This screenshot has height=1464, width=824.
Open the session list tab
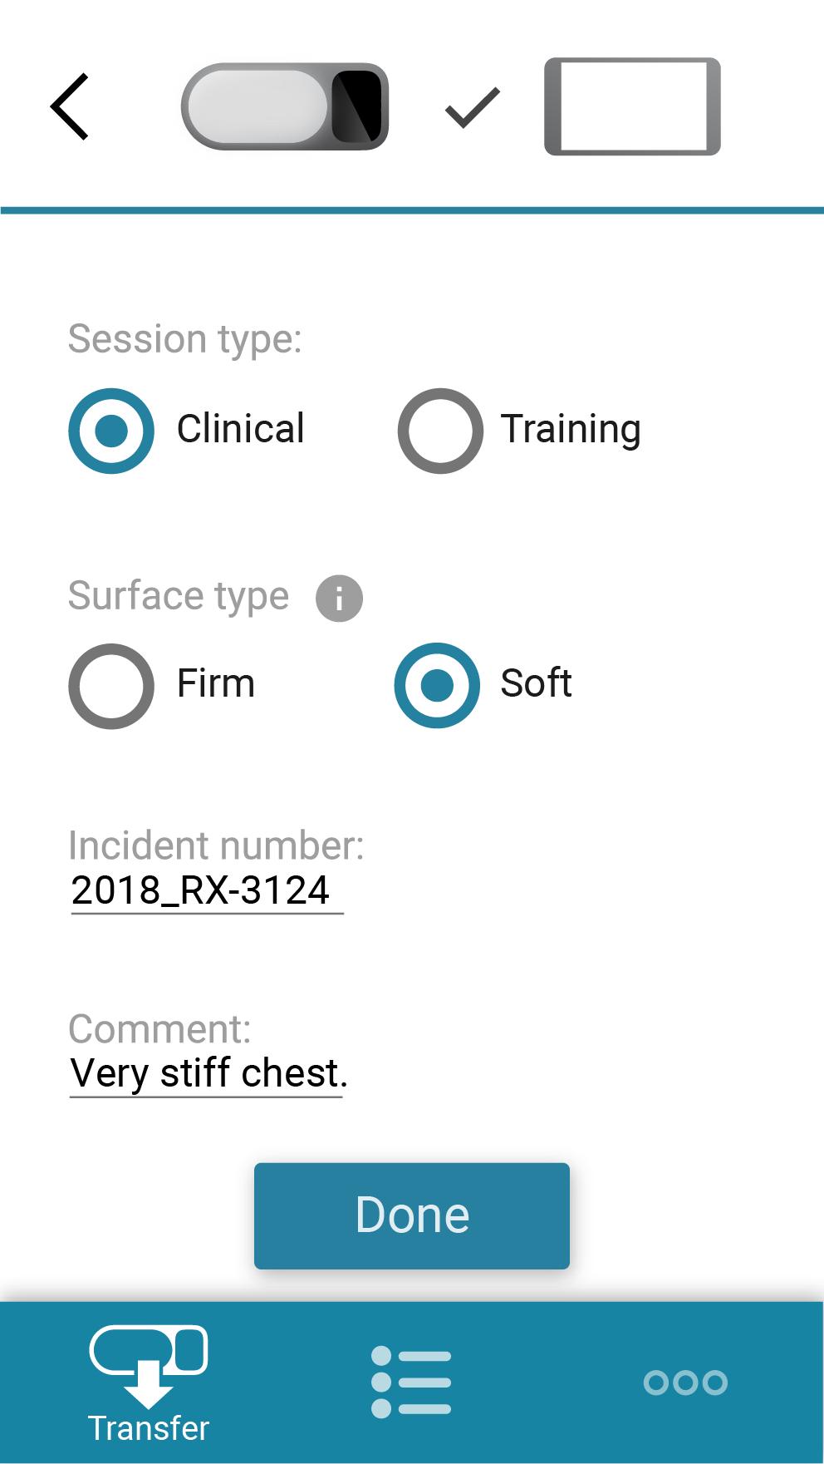[411, 1382]
